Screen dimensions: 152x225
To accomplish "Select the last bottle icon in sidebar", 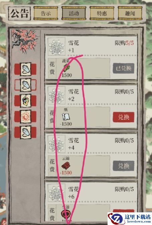I will [x=25, y=132].
